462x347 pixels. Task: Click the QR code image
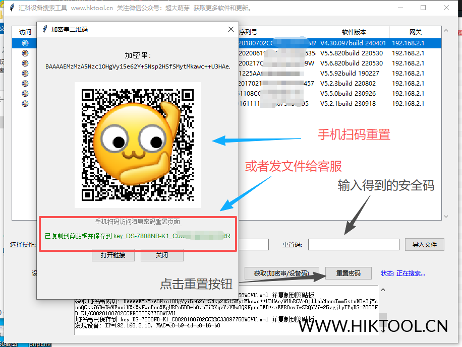[138, 145]
